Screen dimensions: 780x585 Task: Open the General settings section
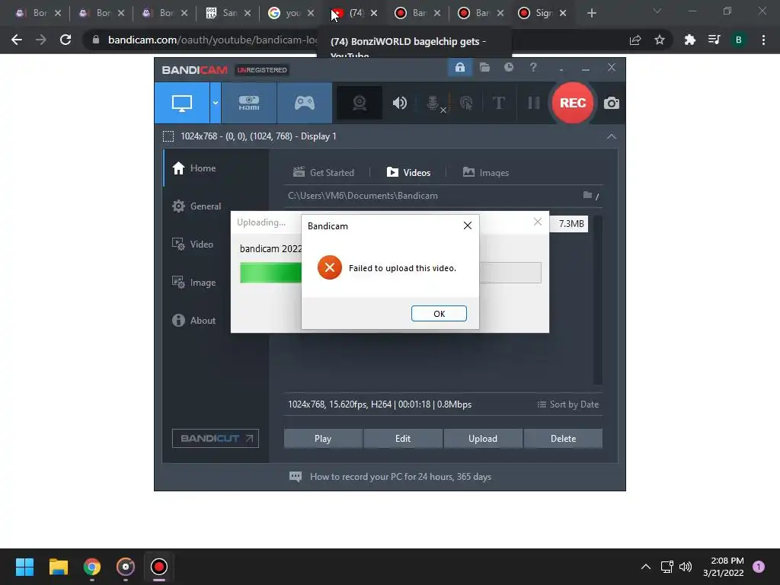pos(197,206)
